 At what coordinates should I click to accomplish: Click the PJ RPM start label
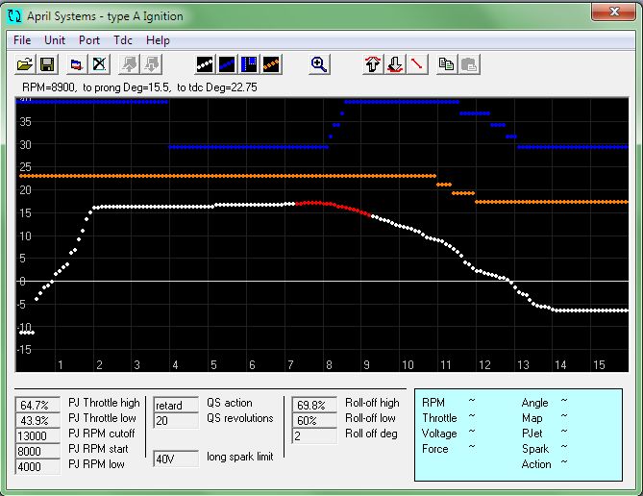tap(98, 449)
